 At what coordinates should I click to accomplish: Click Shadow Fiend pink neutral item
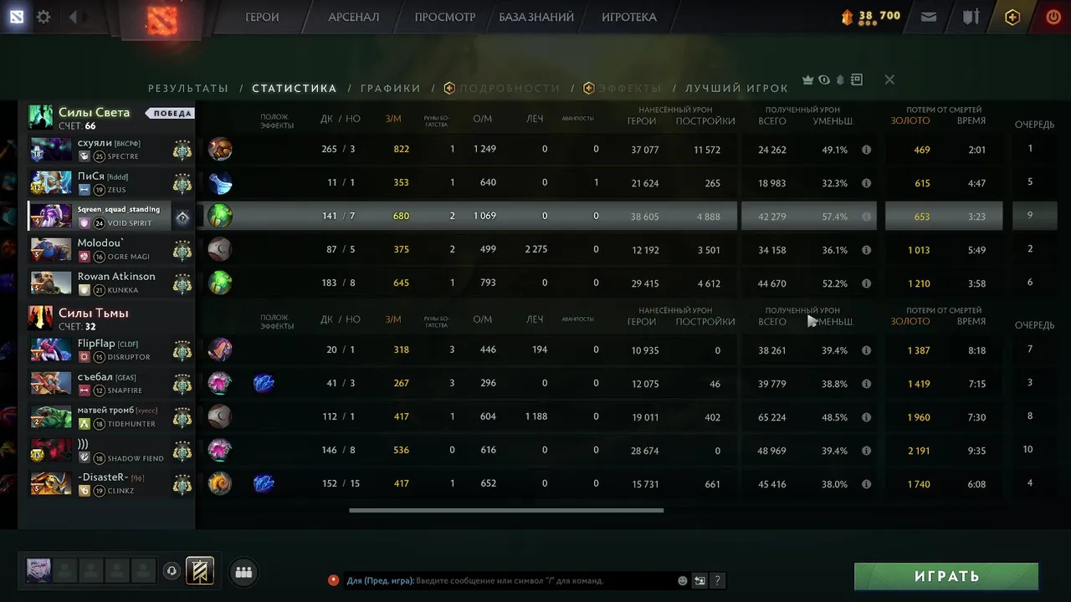[x=220, y=450]
